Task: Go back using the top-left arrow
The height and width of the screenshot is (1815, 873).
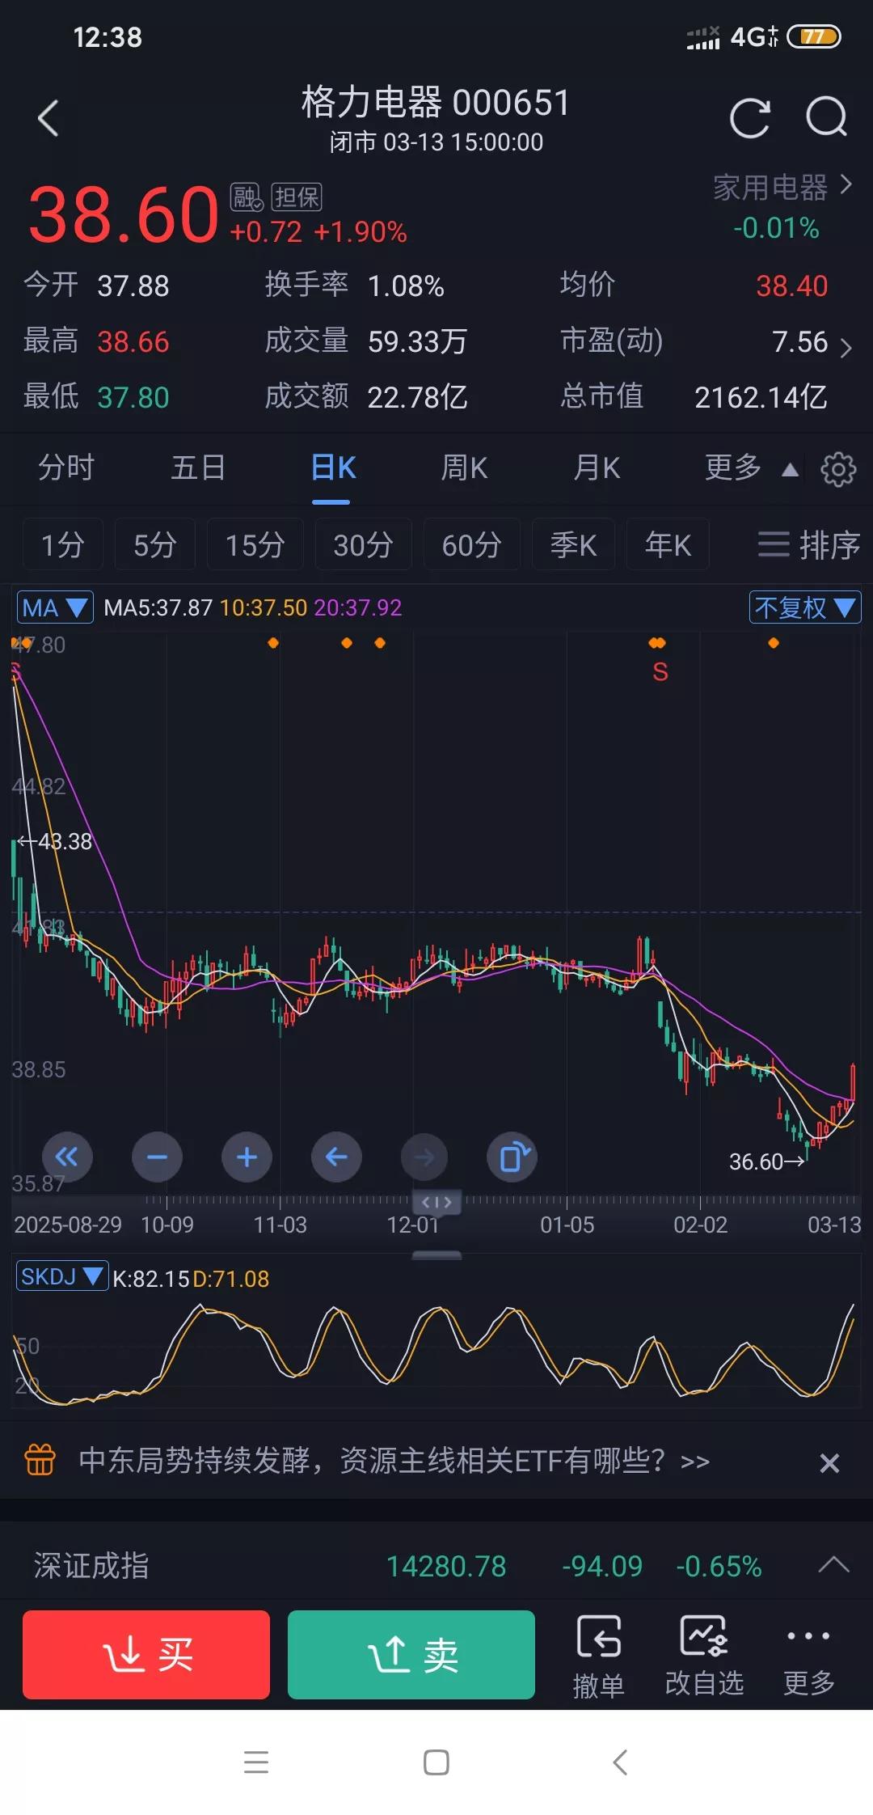Action: [x=48, y=119]
